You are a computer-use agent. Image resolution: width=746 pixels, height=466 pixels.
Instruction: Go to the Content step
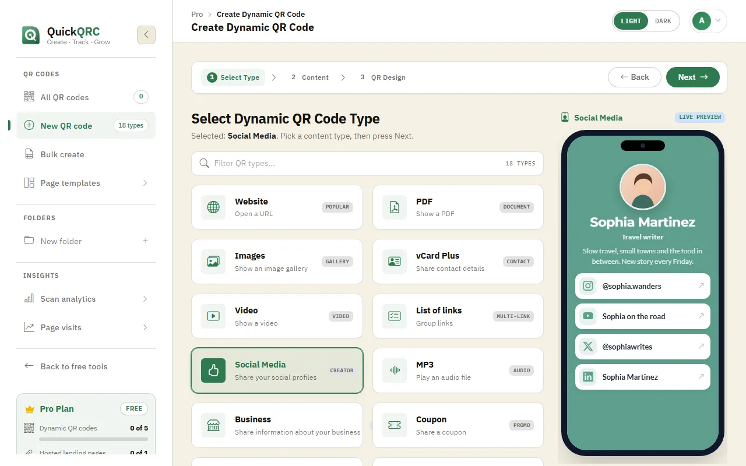coord(310,77)
